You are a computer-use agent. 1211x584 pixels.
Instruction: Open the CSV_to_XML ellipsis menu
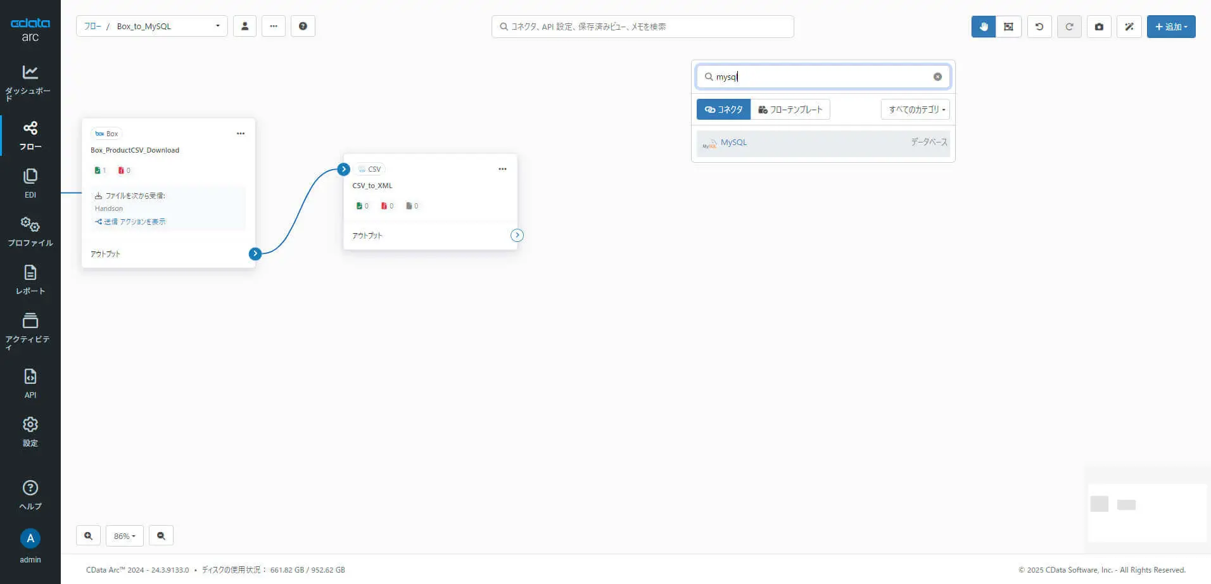pos(502,169)
